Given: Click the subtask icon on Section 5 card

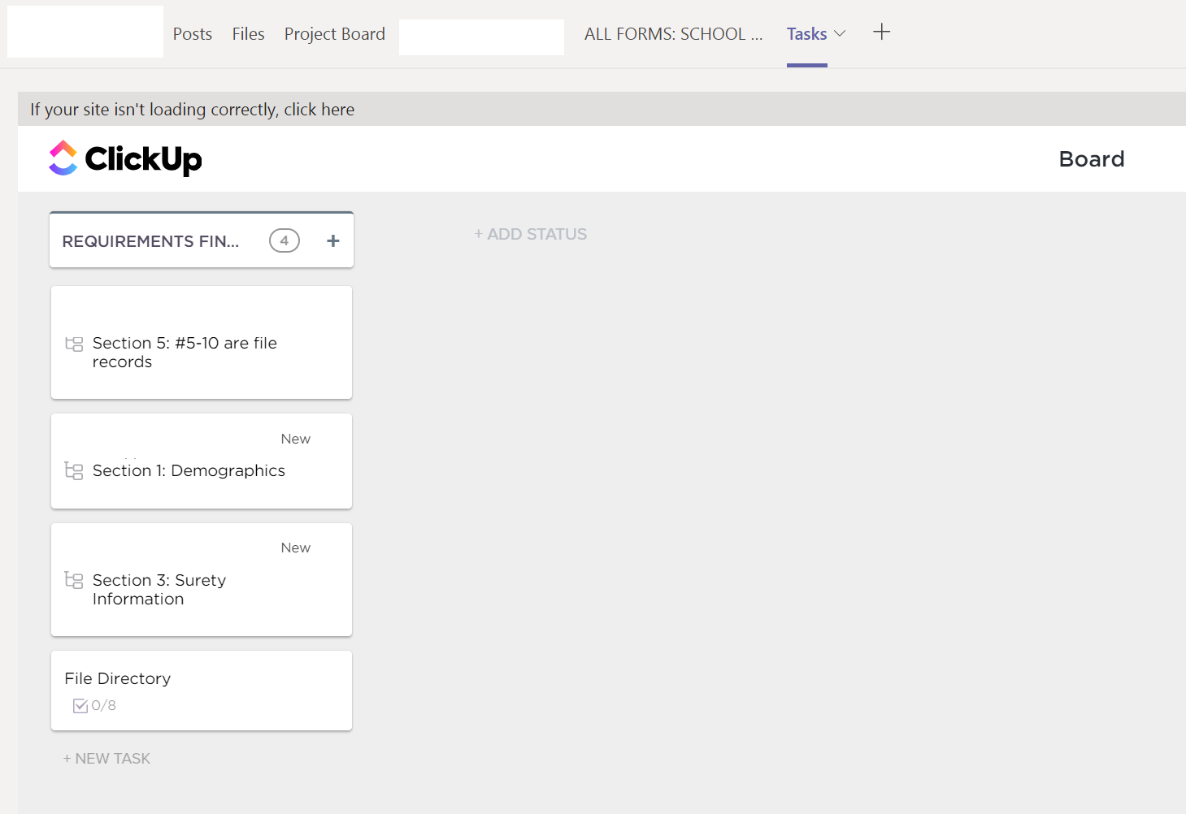Looking at the screenshot, I should tap(74, 344).
